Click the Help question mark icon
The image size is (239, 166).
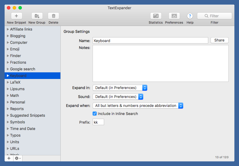point(190,16)
